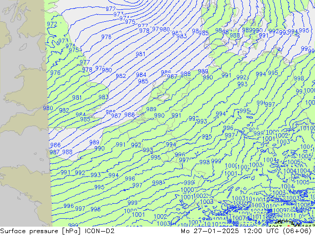Click the forecast run label "(06+06)"
This screenshot has width=315, height=243.
[297, 231]
